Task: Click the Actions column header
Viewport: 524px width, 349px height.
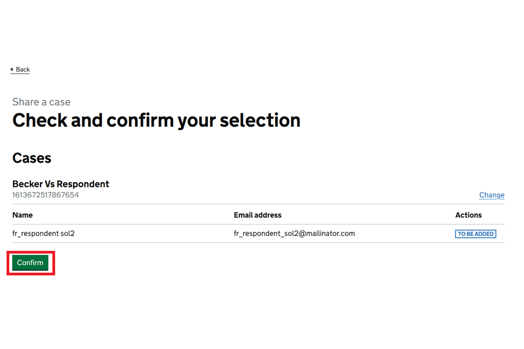Action: pos(468,215)
